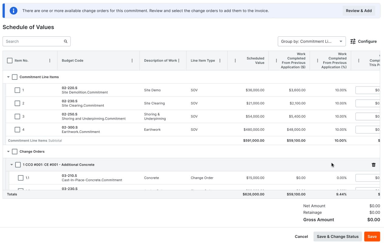The image size is (384, 244).
Task: Click the orange Save button
Action: click(372, 237)
